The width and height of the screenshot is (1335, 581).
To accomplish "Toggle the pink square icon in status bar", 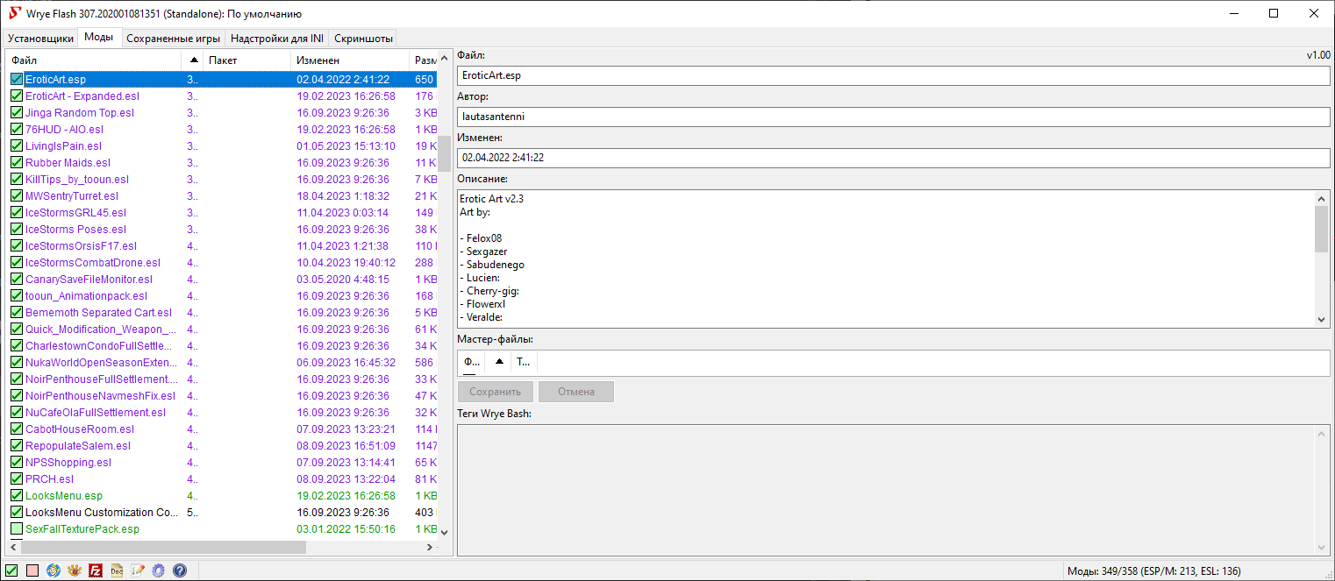I will pyautogui.click(x=32, y=570).
